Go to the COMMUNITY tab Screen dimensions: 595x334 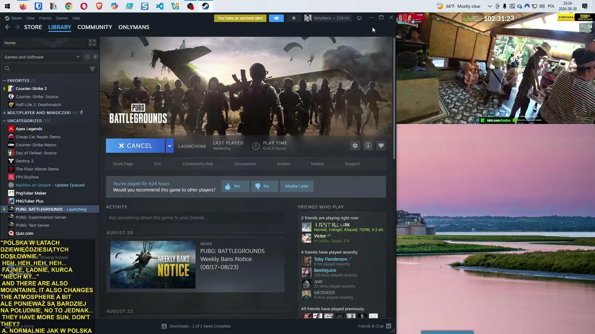[x=95, y=27]
